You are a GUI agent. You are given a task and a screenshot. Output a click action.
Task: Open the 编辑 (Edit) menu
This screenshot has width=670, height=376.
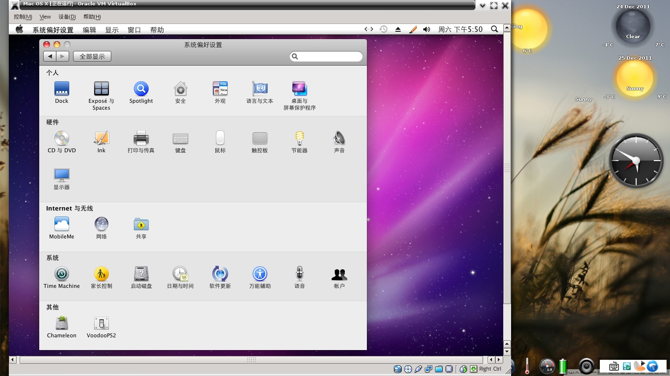89,30
